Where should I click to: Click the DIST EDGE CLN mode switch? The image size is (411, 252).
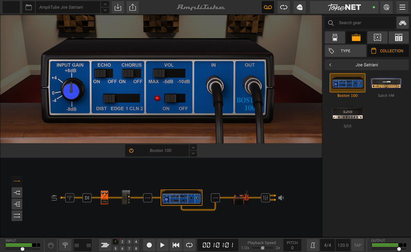[x=121, y=99]
